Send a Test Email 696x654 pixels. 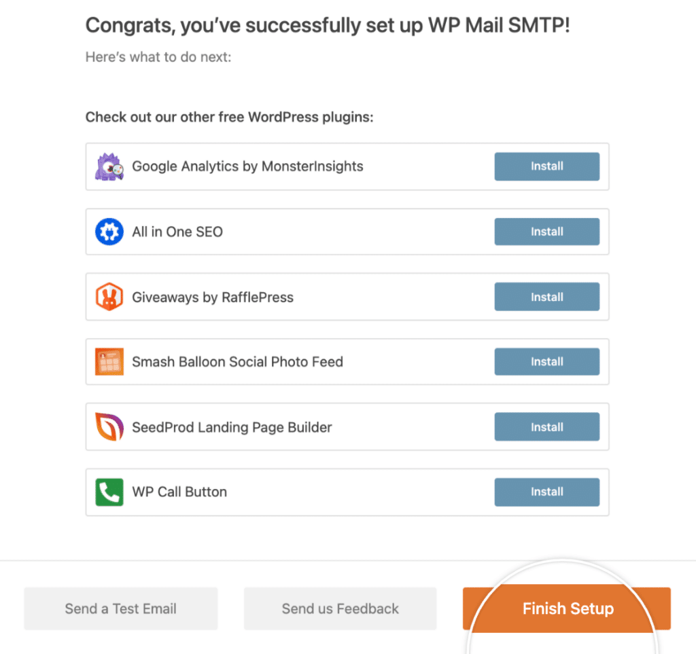click(x=120, y=608)
